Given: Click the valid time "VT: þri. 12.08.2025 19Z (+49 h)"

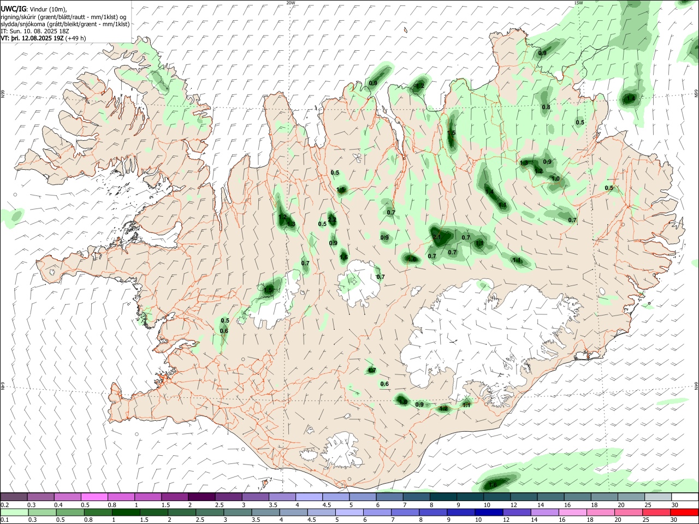Looking at the screenshot, I should (x=43, y=38).
